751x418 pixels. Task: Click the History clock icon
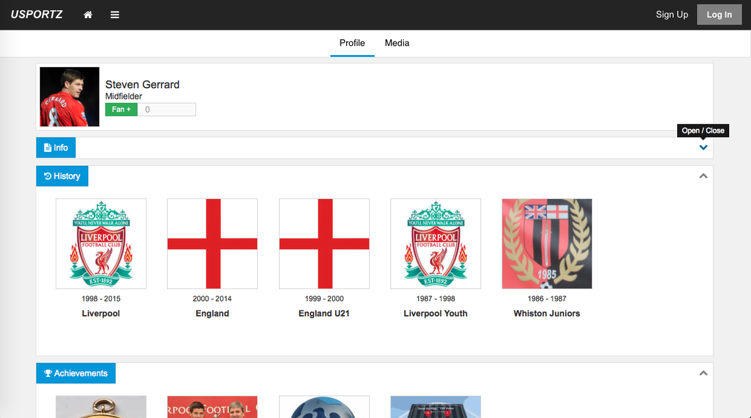tap(48, 176)
